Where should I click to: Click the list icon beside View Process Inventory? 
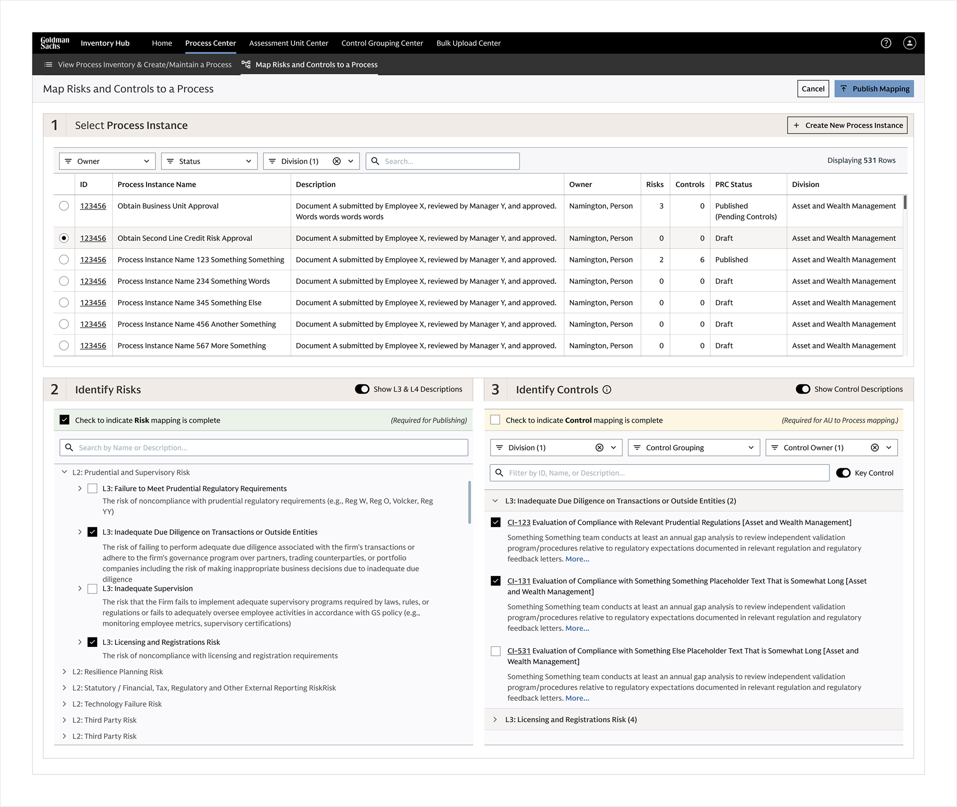pos(48,64)
